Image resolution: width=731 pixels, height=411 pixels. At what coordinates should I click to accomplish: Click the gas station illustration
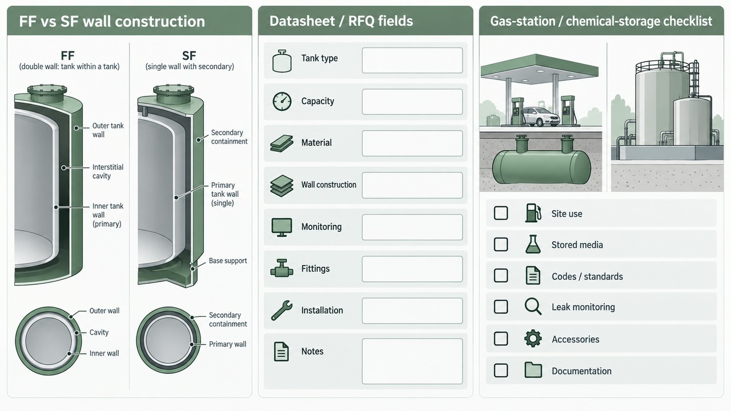coord(541,122)
